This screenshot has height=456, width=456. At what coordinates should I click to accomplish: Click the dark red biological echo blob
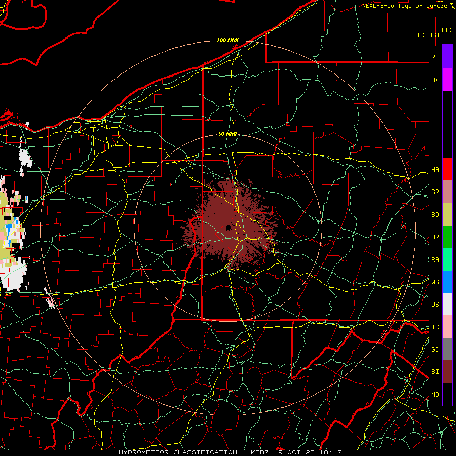230,224
